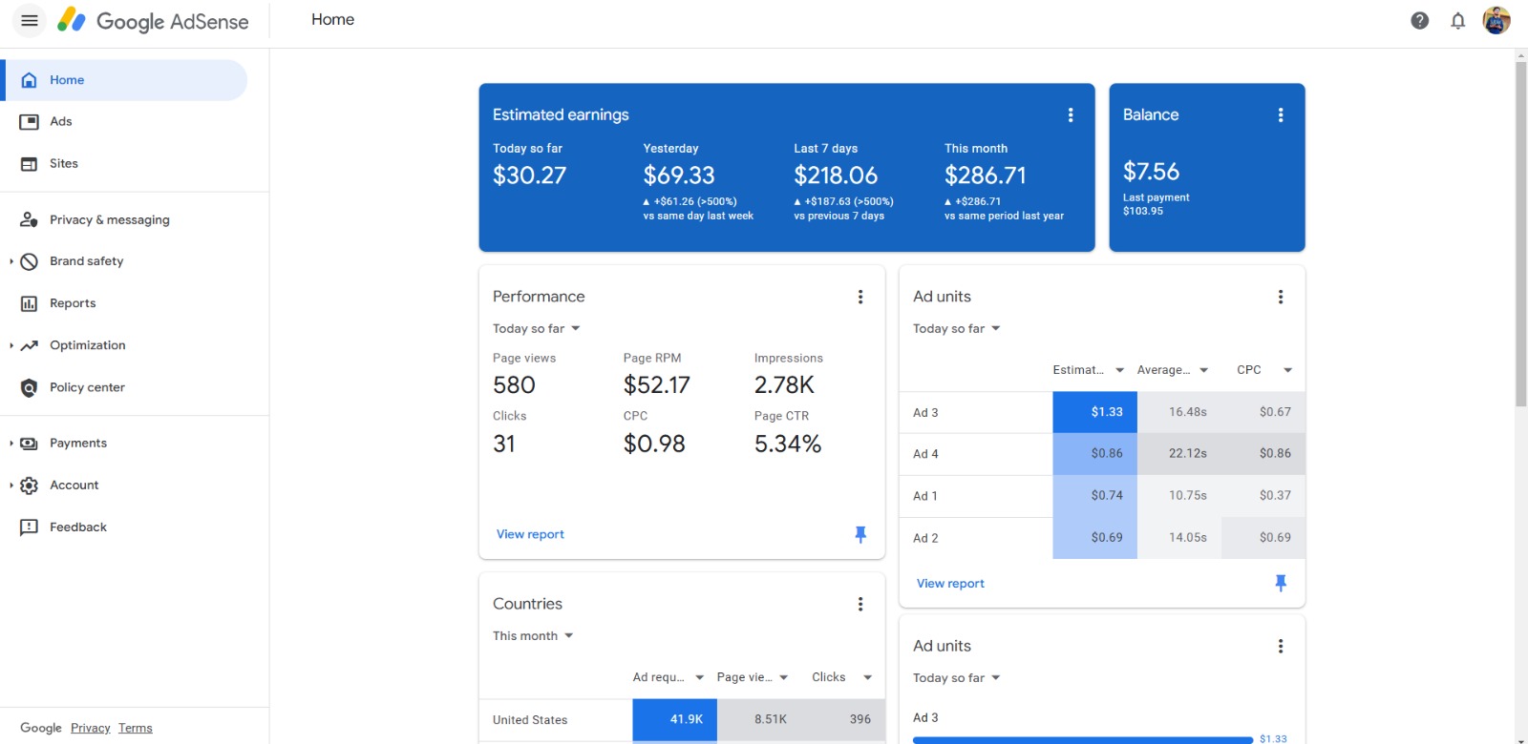
Task: Click the $7.56 balance amount
Action: pos(1151,172)
